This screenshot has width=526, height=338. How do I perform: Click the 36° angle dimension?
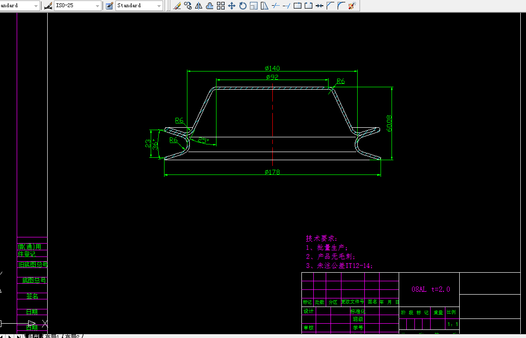tap(155, 144)
